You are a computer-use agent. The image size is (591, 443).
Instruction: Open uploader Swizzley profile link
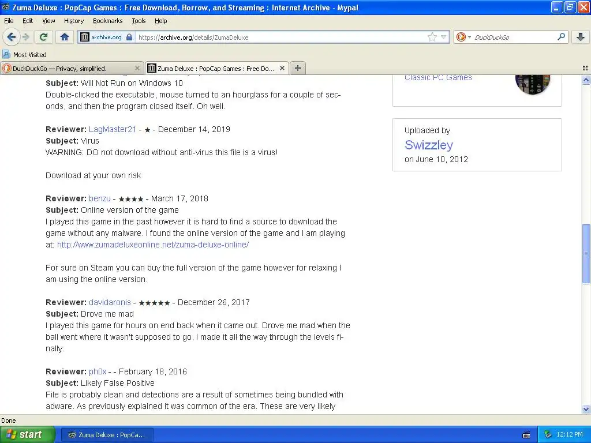click(x=429, y=145)
